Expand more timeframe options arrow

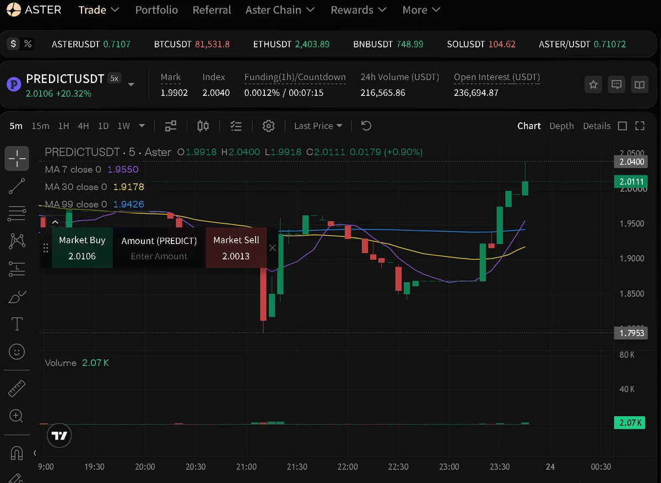coord(142,126)
